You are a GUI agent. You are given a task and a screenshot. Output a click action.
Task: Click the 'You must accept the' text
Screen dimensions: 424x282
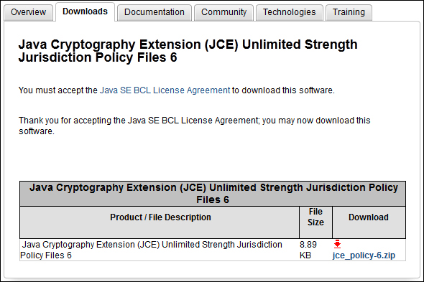pos(58,90)
